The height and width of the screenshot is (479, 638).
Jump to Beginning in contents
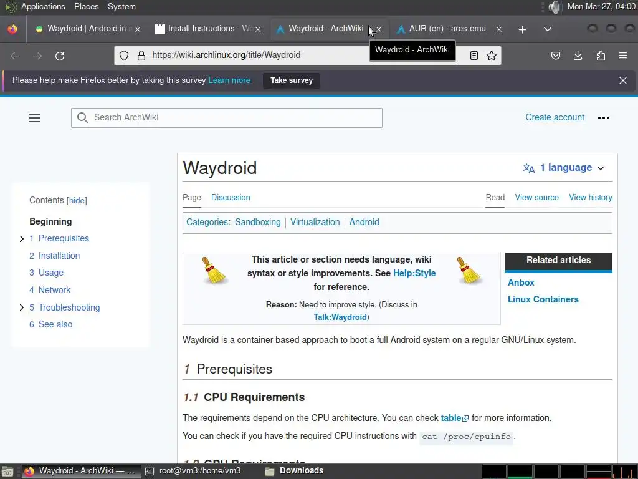[x=50, y=221]
